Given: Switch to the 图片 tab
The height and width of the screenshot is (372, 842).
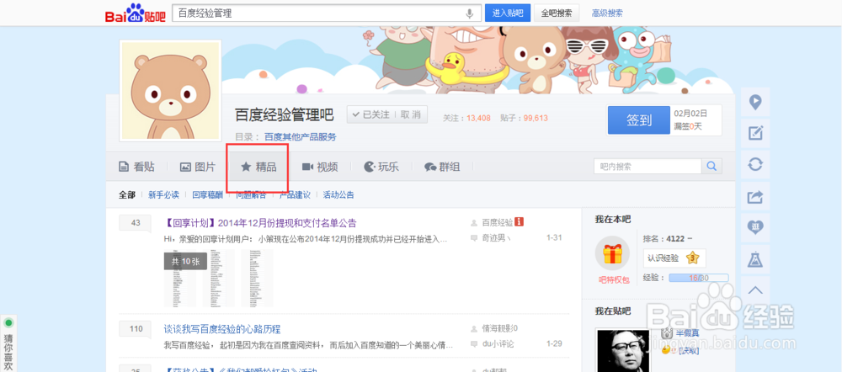Looking at the screenshot, I should [x=198, y=167].
